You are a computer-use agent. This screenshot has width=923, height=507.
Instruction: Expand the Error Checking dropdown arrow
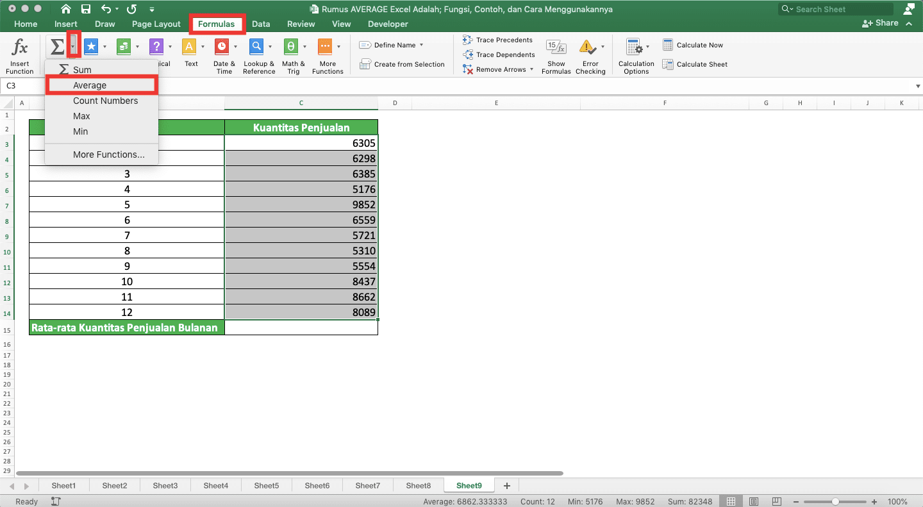coord(603,47)
